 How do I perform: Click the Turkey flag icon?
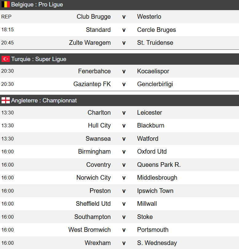pos(6,59)
